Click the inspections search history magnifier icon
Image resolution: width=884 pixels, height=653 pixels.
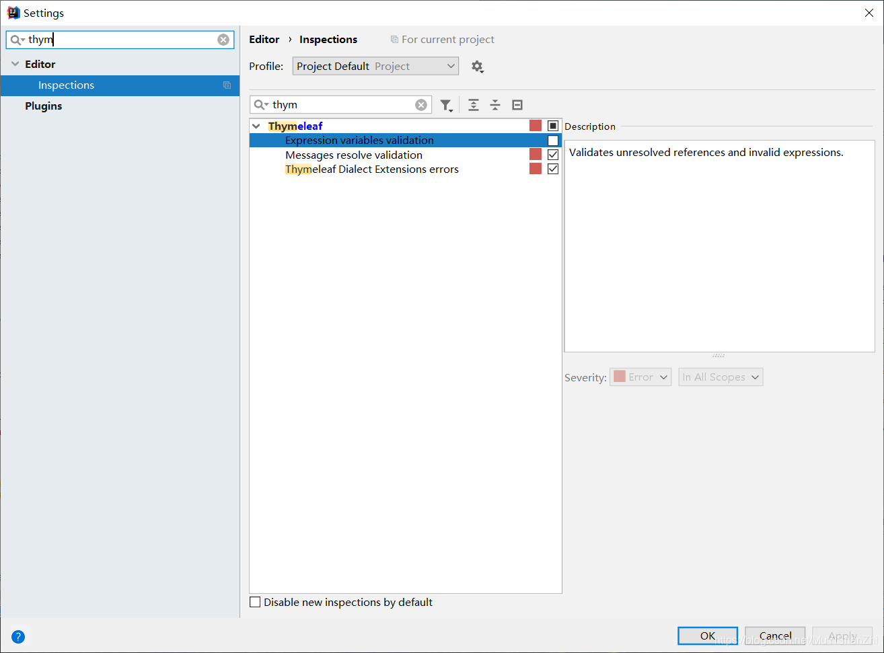[261, 105]
